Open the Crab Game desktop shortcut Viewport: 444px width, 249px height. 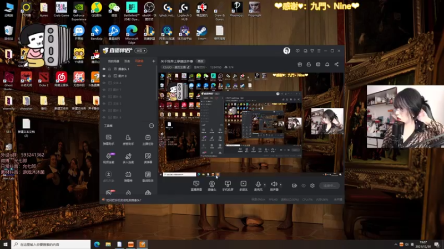tap(61, 9)
